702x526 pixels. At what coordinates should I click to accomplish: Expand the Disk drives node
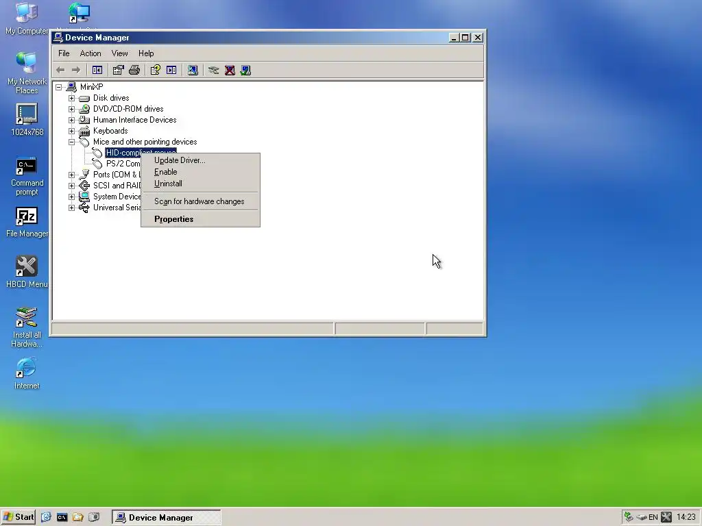(x=71, y=98)
